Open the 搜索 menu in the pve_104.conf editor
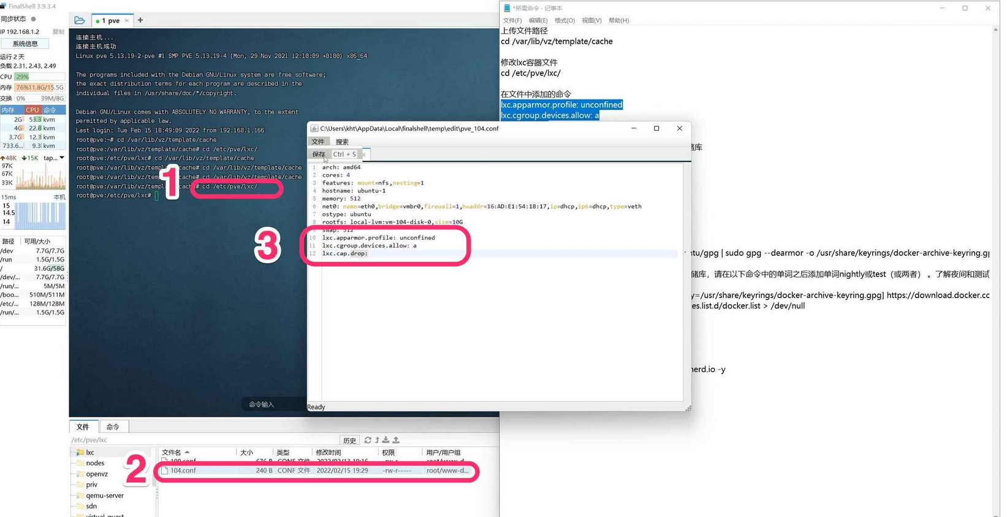1007x517 pixels. tap(342, 142)
